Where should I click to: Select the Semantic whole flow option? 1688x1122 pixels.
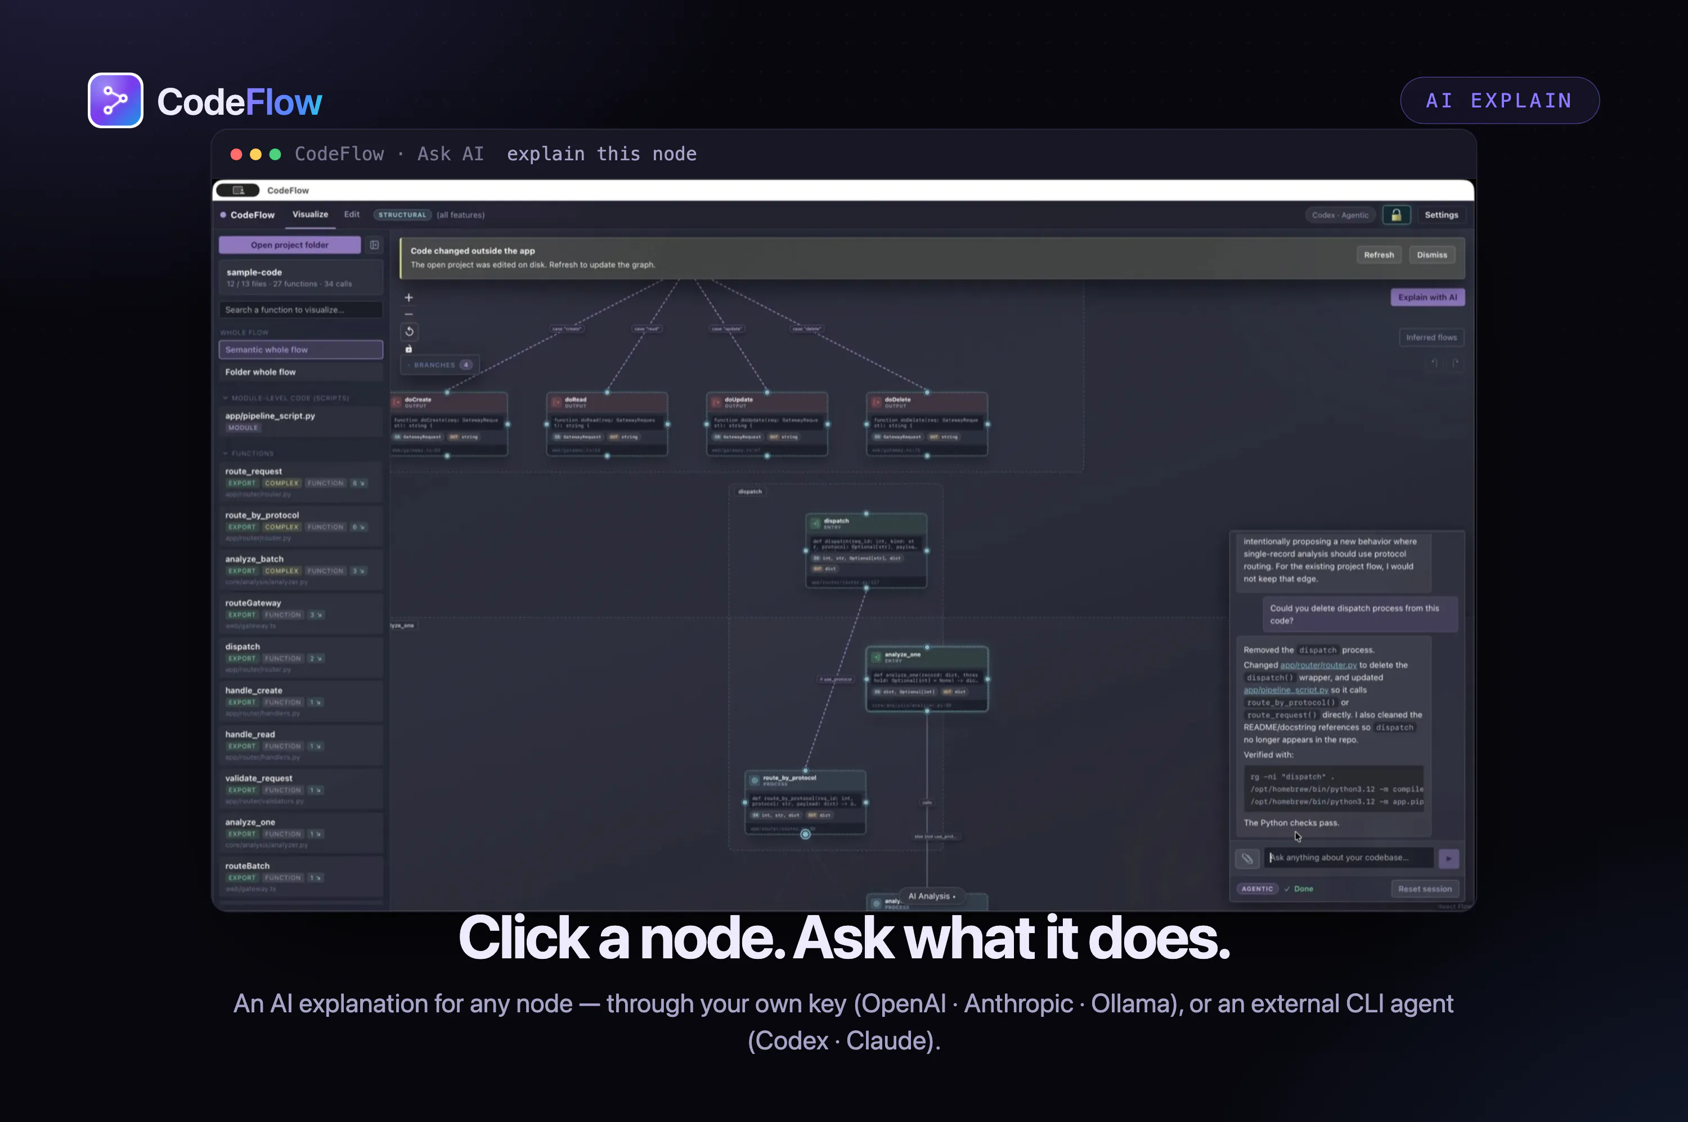(x=300, y=349)
